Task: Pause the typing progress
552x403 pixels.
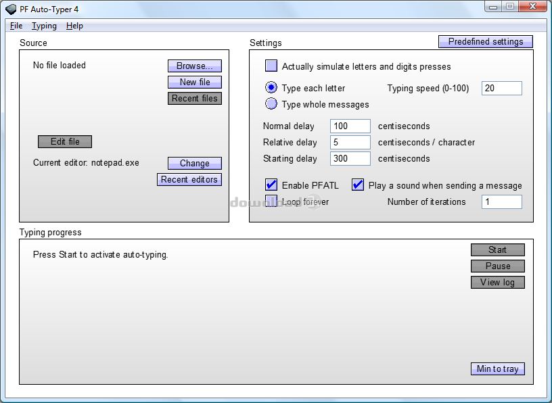Action: (497, 266)
